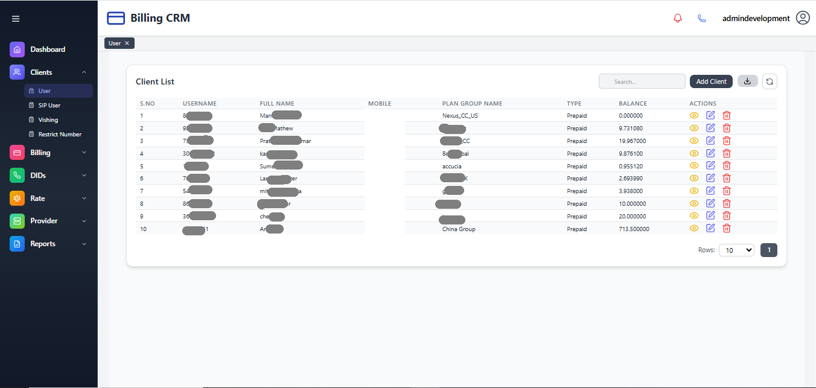View details of the Nexus_CC_US client

click(694, 115)
